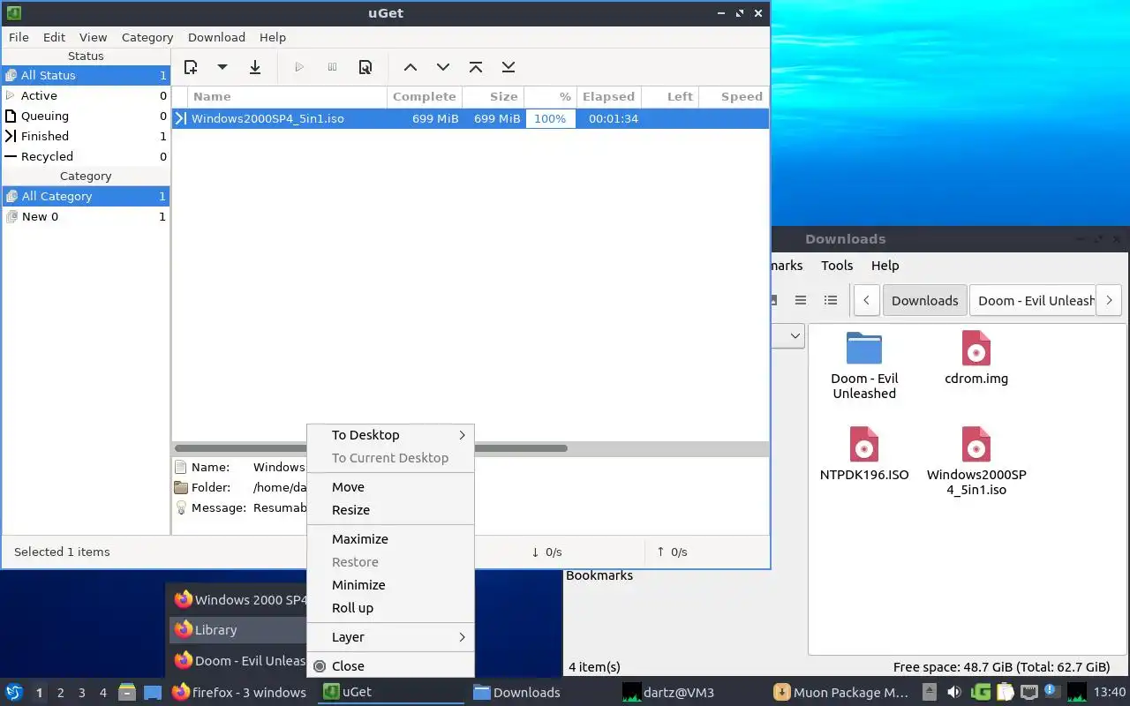
Task: Choose Move in the window context menu
Action: 390,487
